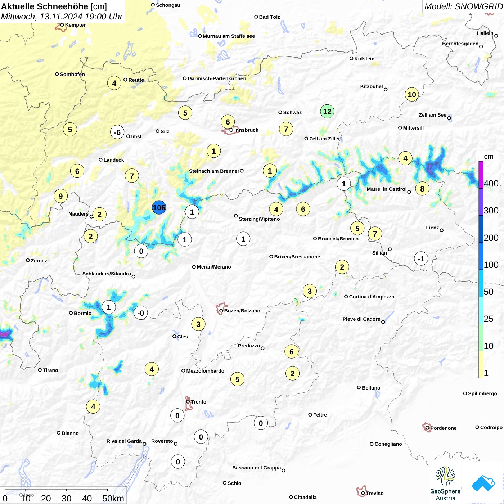Click the 'Modell: SNOWGRID' label
Screen dimensions: 504x504
tap(463, 6)
